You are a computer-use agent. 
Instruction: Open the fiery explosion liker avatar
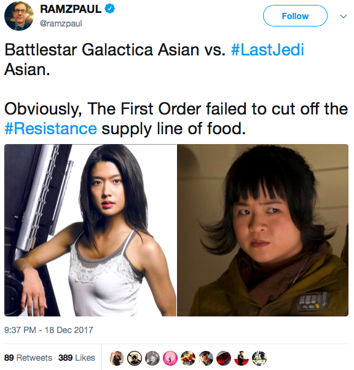coord(188,358)
